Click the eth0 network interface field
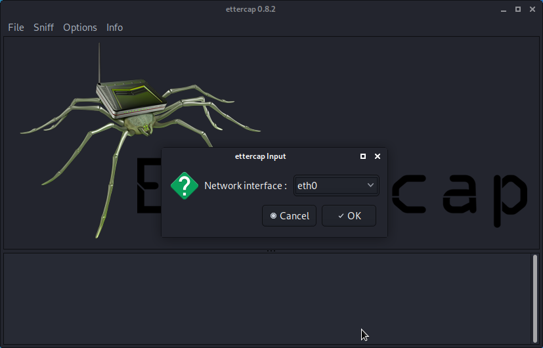This screenshot has width=543, height=348. tap(336, 186)
